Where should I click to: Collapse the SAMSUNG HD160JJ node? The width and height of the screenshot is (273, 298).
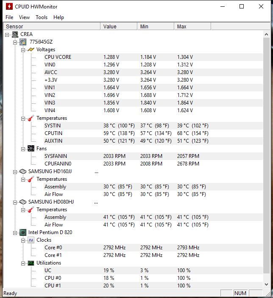click(15, 172)
